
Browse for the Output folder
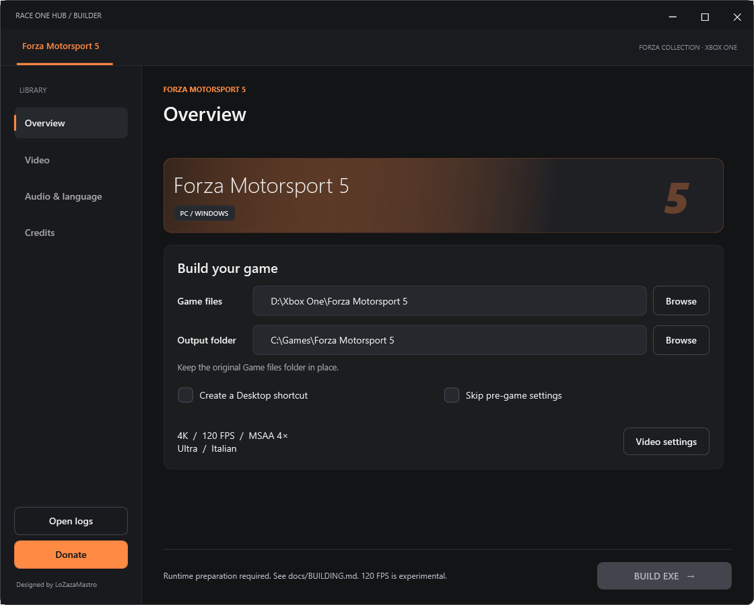pyautogui.click(x=681, y=340)
